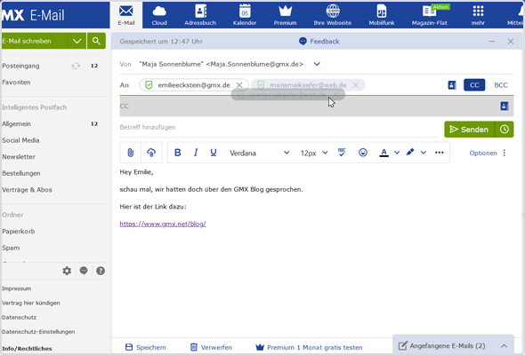Open address book next to An field

click(x=452, y=85)
